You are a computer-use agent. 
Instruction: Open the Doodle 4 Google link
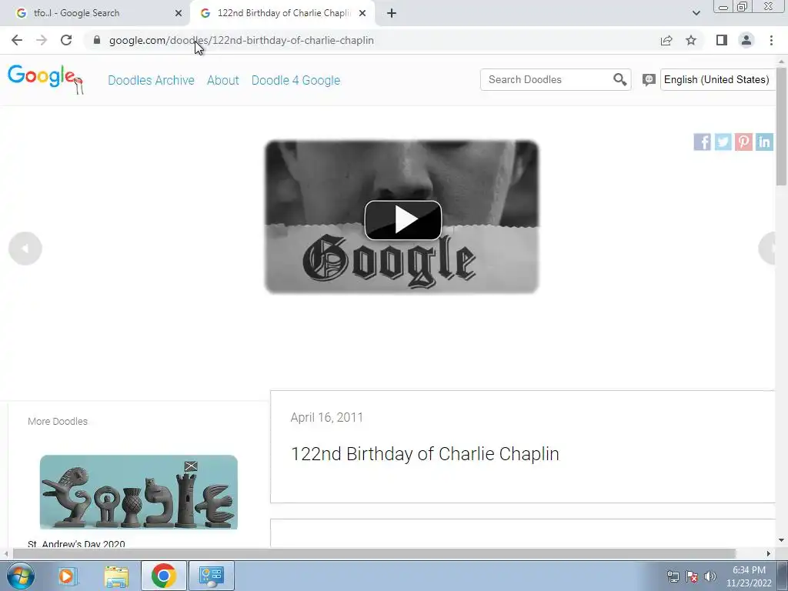(296, 80)
